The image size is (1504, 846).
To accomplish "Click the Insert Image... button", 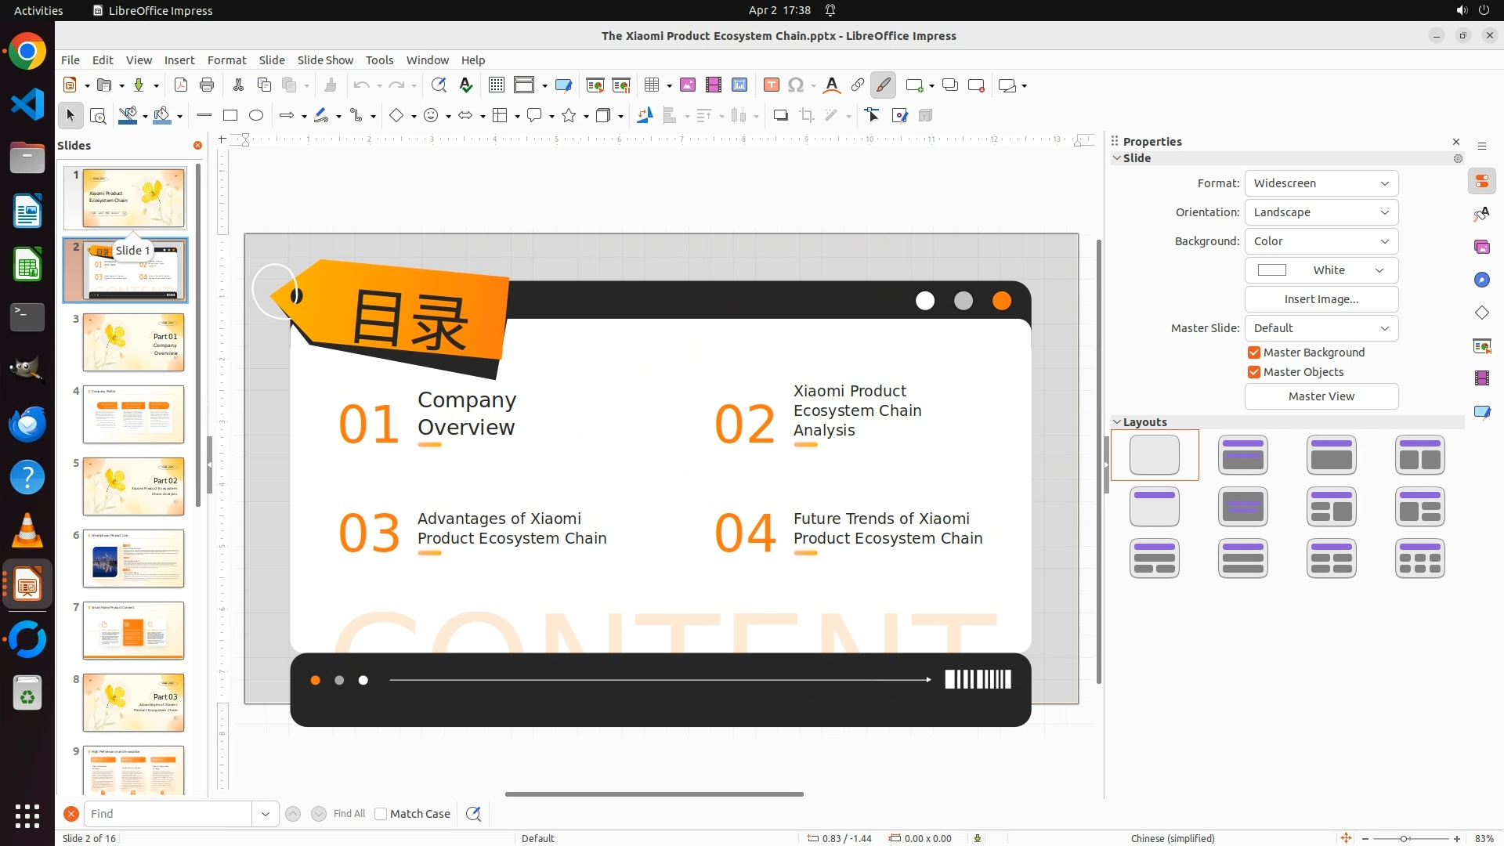I will click(x=1321, y=299).
